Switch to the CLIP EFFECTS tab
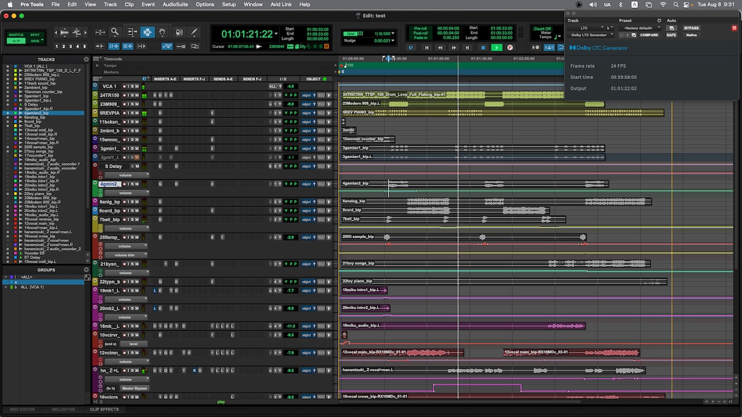The width and height of the screenshot is (742, 417). coord(105,410)
